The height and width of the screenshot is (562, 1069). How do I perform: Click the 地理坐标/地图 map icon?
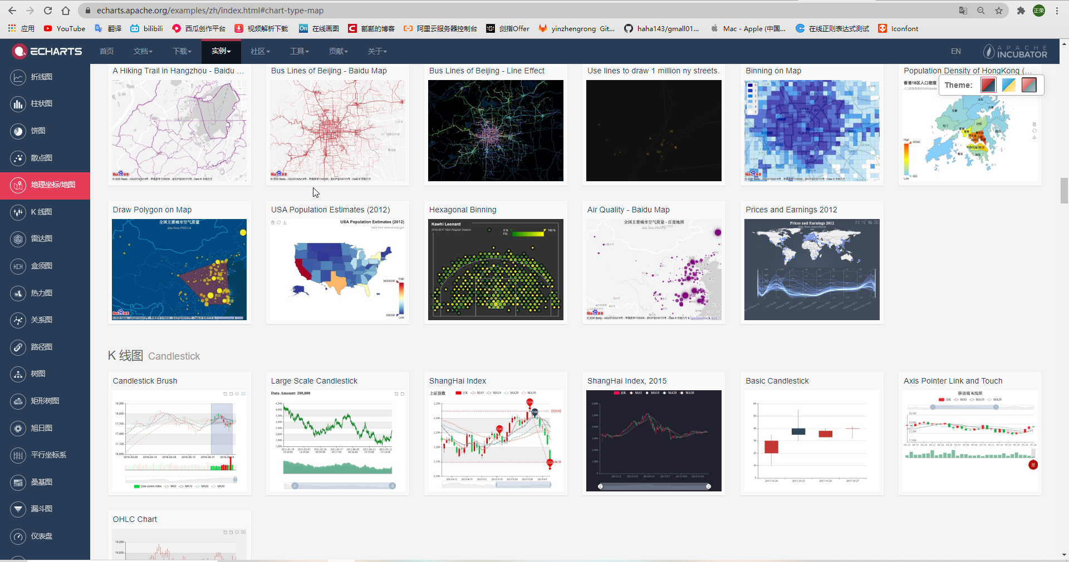[18, 185]
